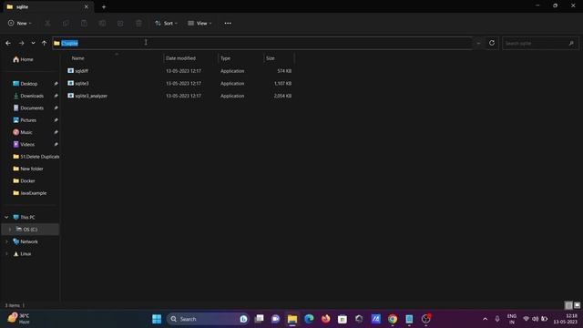Go back with the Back arrow

pyautogui.click(x=8, y=43)
